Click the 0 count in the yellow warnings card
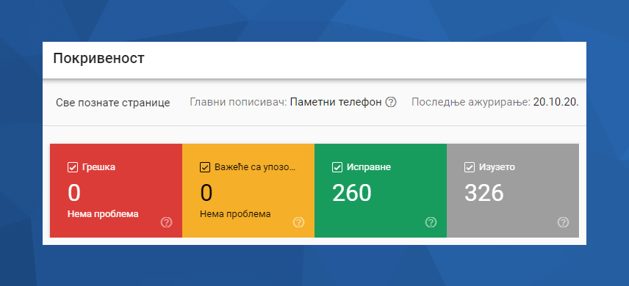This screenshot has width=629, height=286. click(x=206, y=193)
